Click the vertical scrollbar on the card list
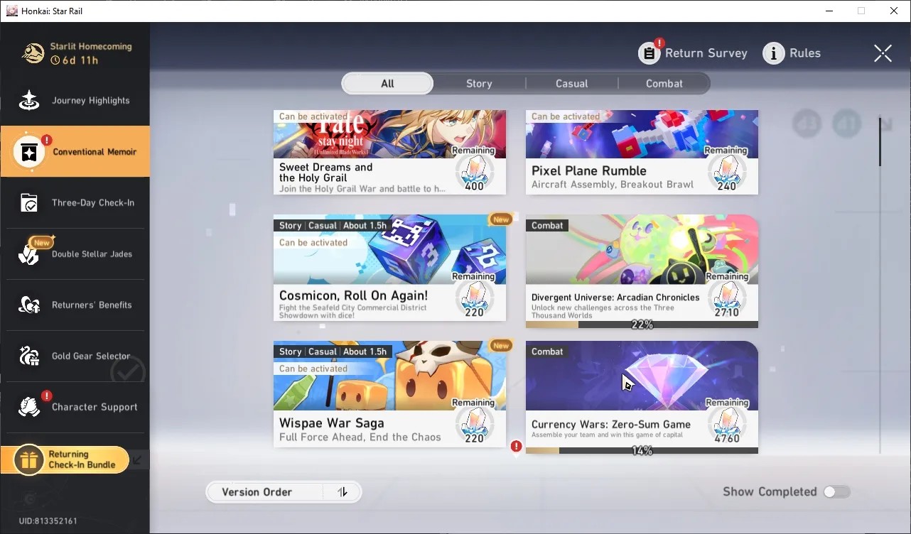 (880, 142)
